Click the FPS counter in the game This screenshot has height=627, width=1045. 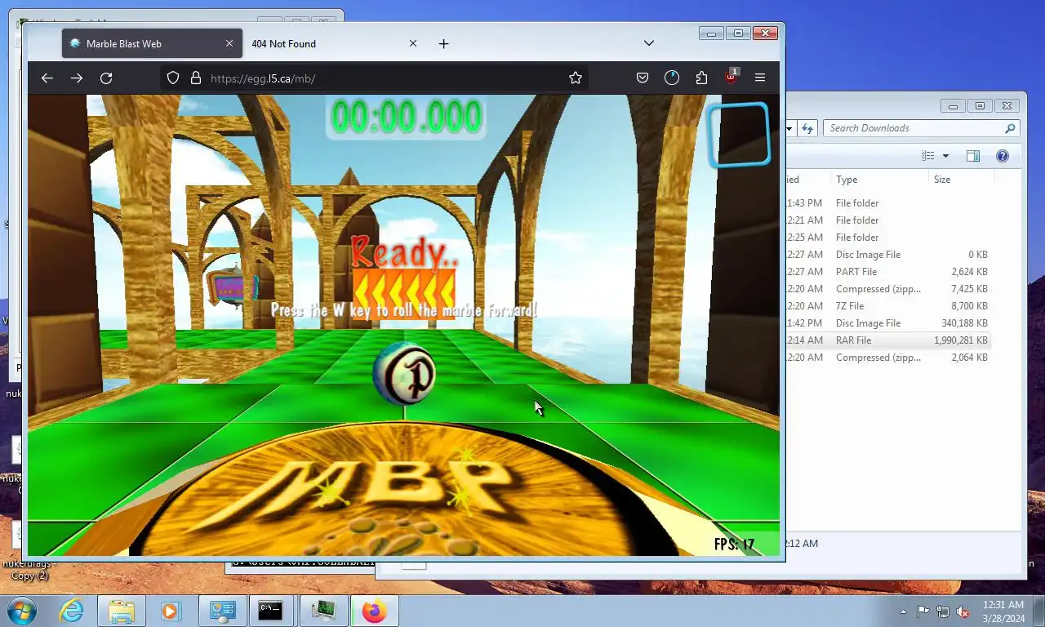pos(734,544)
